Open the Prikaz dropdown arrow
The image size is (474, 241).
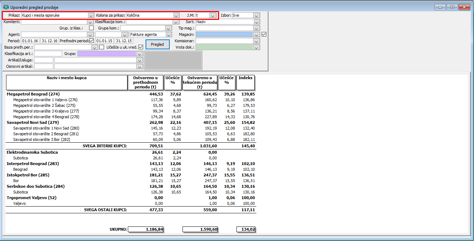click(x=91, y=16)
